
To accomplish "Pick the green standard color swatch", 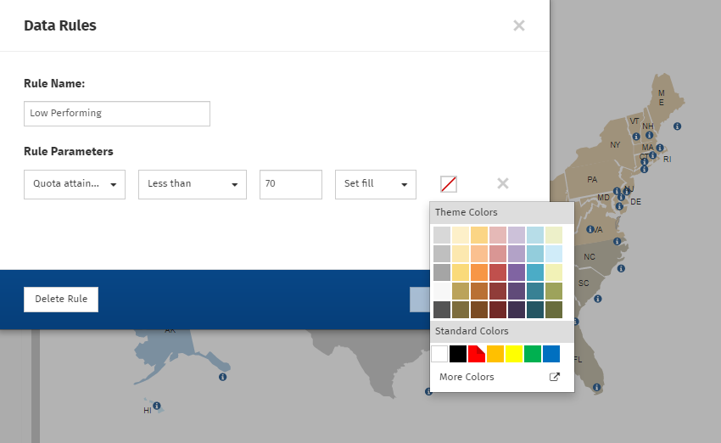I will [x=533, y=354].
